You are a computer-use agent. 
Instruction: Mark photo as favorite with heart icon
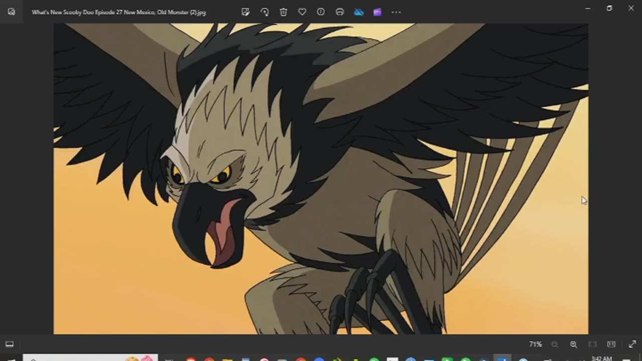(x=302, y=12)
